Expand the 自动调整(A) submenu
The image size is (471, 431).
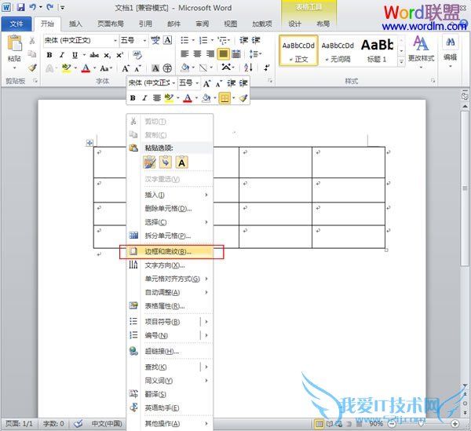point(170,292)
